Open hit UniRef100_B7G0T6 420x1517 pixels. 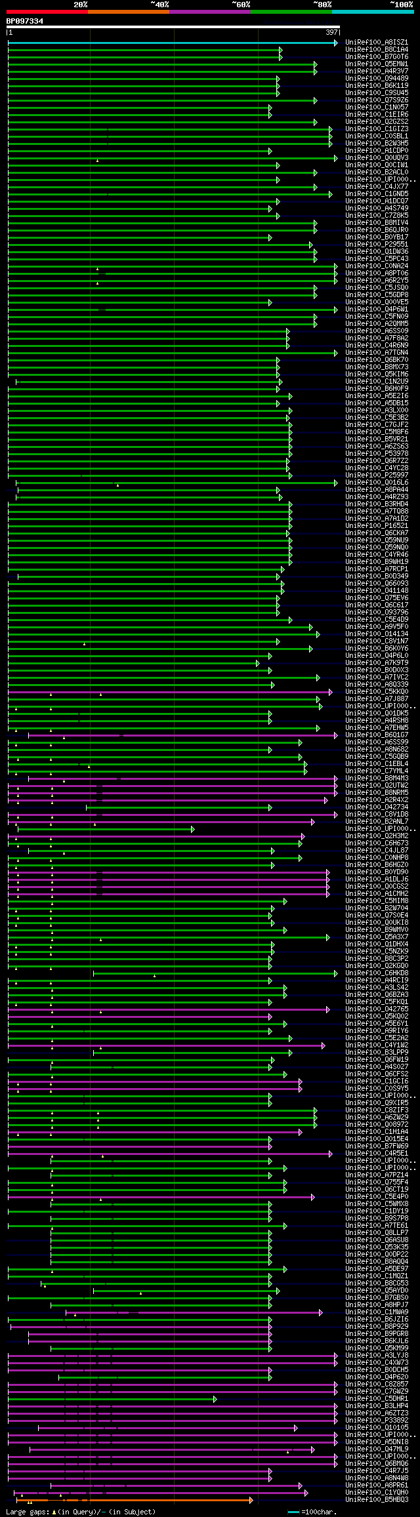coord(377,57)
